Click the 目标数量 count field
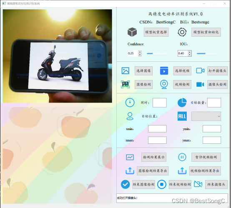Screen dimensions: 231x208 [x=214, y=103]
